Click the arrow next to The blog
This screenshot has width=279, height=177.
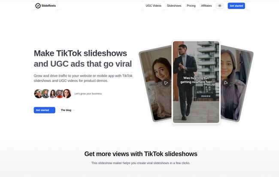click(x=73, y=110)
